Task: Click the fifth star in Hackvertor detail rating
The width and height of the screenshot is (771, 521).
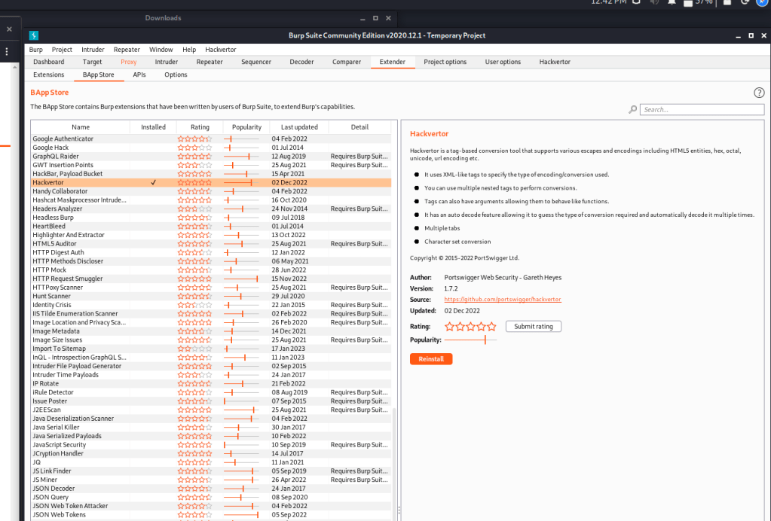Action: point(492,327)
